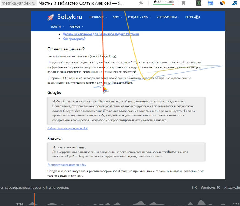Expand the УСЛУГИ dropdown menu
Screen dimensions: 240x206
pos(57,27)
